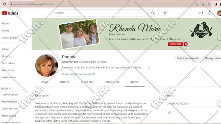Open Maria Lupita subscription

(x=9, y=116)
